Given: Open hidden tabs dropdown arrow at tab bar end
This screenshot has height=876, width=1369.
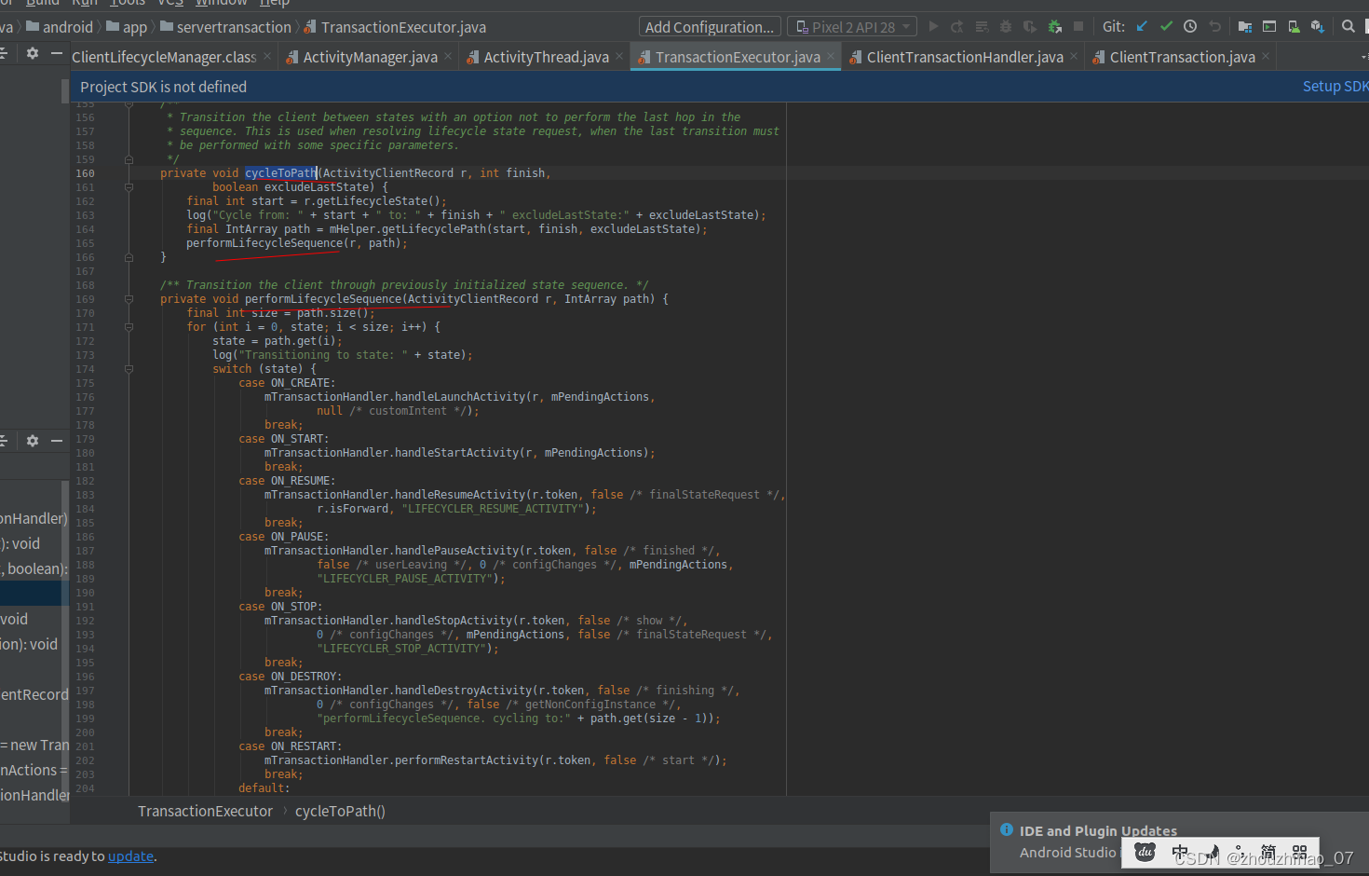Looking at the screenshot, I should 1364,58.
